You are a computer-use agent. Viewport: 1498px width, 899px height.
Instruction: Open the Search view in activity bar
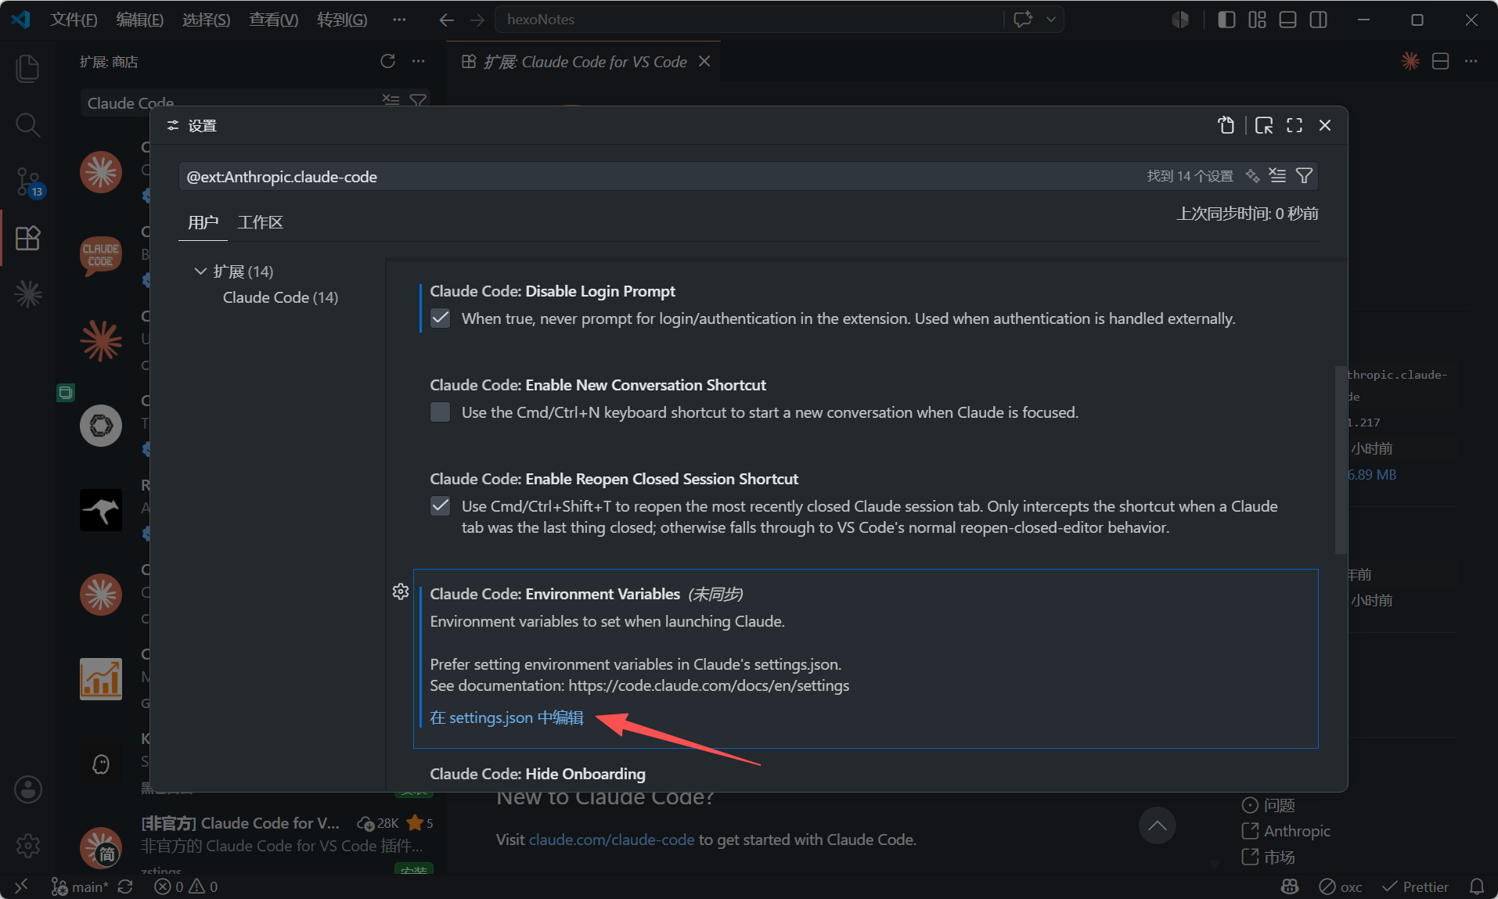tap(27, 124)
